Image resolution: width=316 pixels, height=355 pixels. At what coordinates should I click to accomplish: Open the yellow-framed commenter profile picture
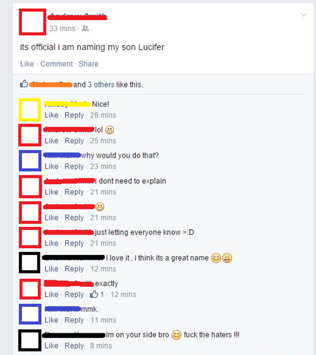tap(30, 110)
